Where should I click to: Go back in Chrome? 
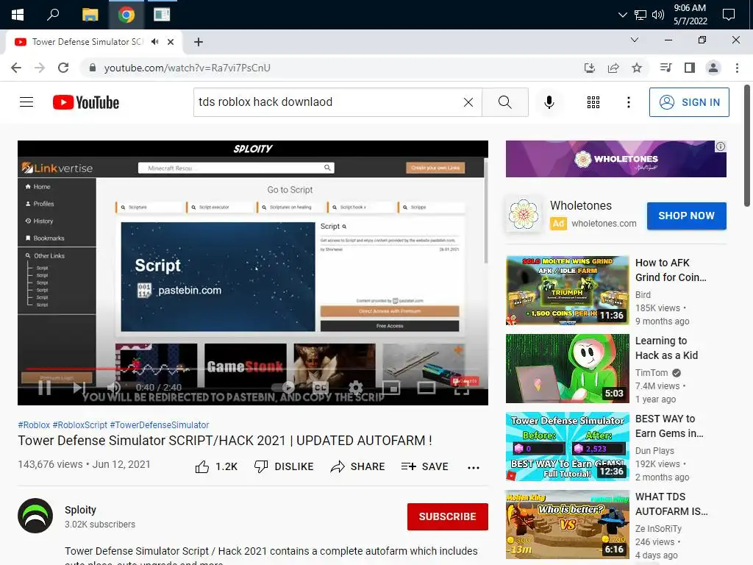[16, 68]
